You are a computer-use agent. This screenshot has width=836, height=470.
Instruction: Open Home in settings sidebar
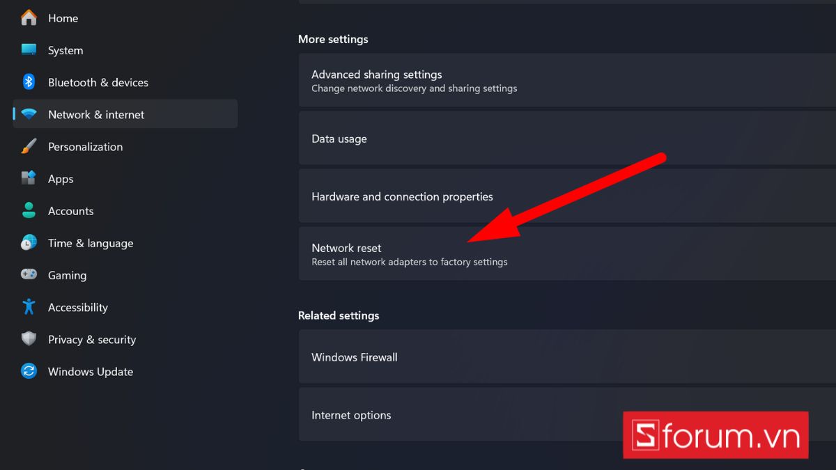125,18
